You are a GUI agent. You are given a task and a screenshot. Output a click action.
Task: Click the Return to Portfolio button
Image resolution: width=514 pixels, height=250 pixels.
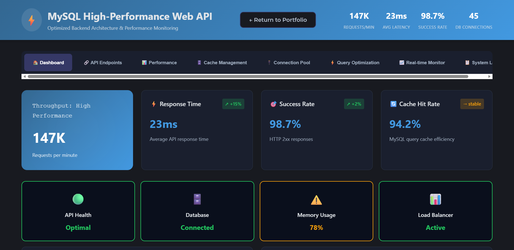click(278, 20)
